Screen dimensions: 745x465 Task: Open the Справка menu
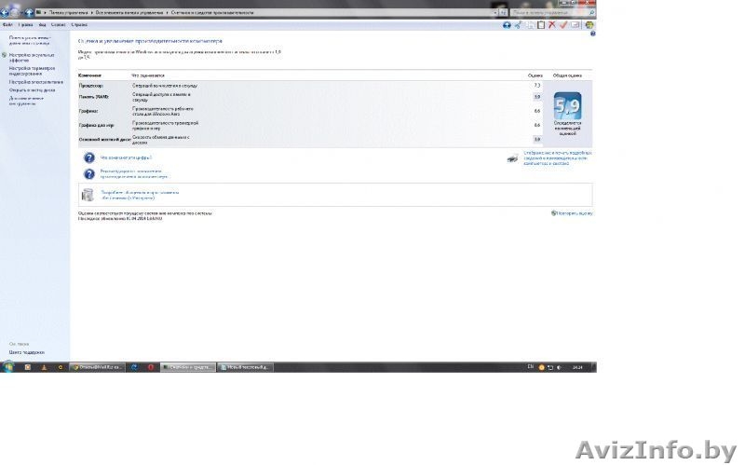pyautogui.click(x=79, y=24)
